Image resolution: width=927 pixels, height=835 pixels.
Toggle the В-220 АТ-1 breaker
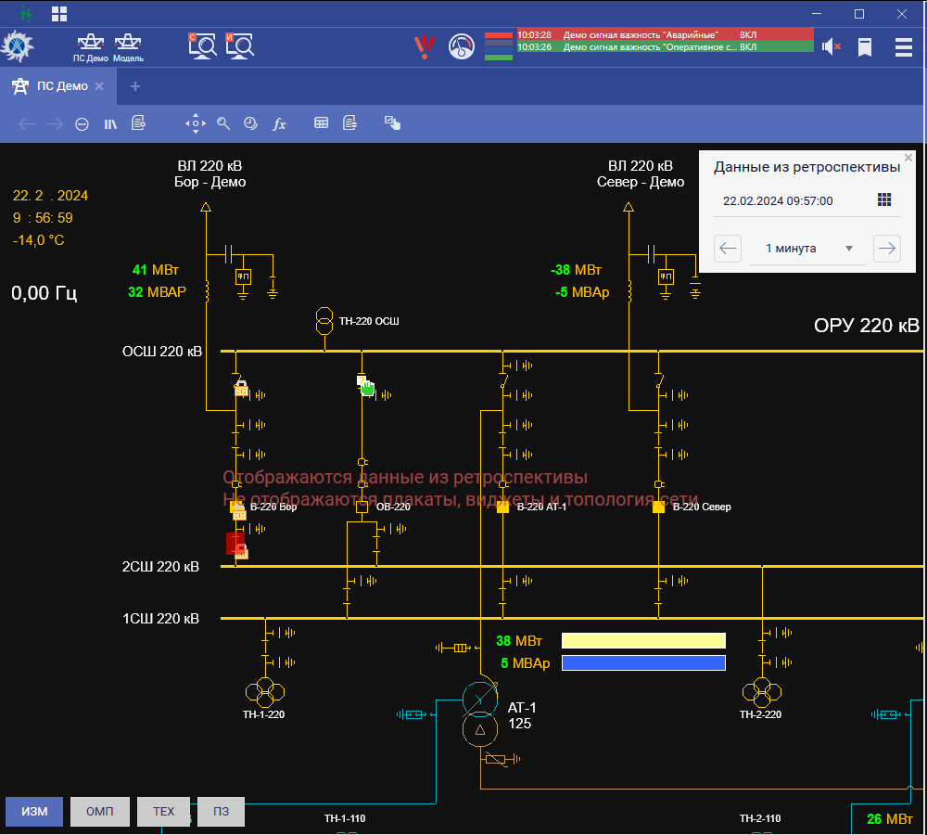[x=502, y=507]
